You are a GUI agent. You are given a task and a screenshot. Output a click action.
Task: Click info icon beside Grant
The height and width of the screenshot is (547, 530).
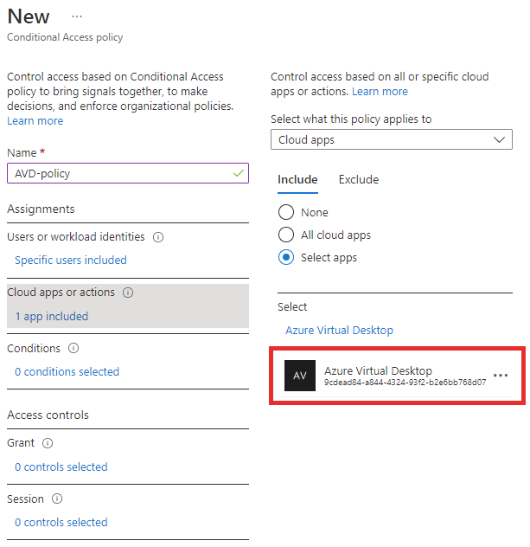[48, 443]
